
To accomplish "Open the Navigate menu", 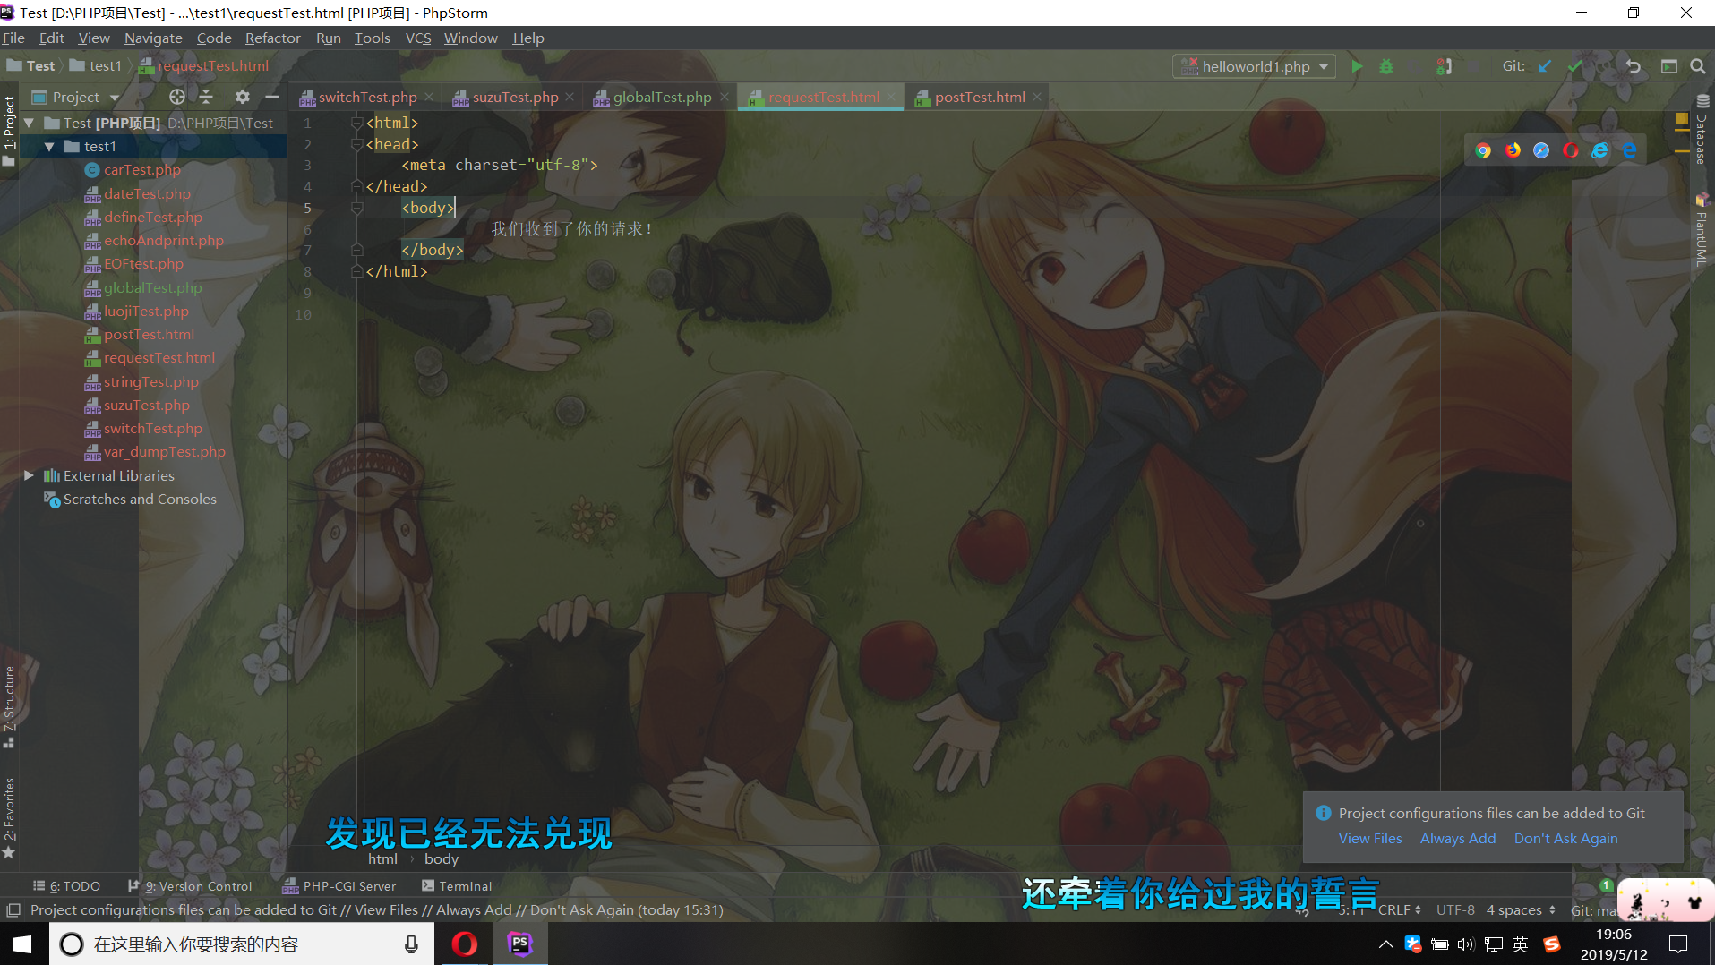I will pyautogui.click(x=153, y=38).
